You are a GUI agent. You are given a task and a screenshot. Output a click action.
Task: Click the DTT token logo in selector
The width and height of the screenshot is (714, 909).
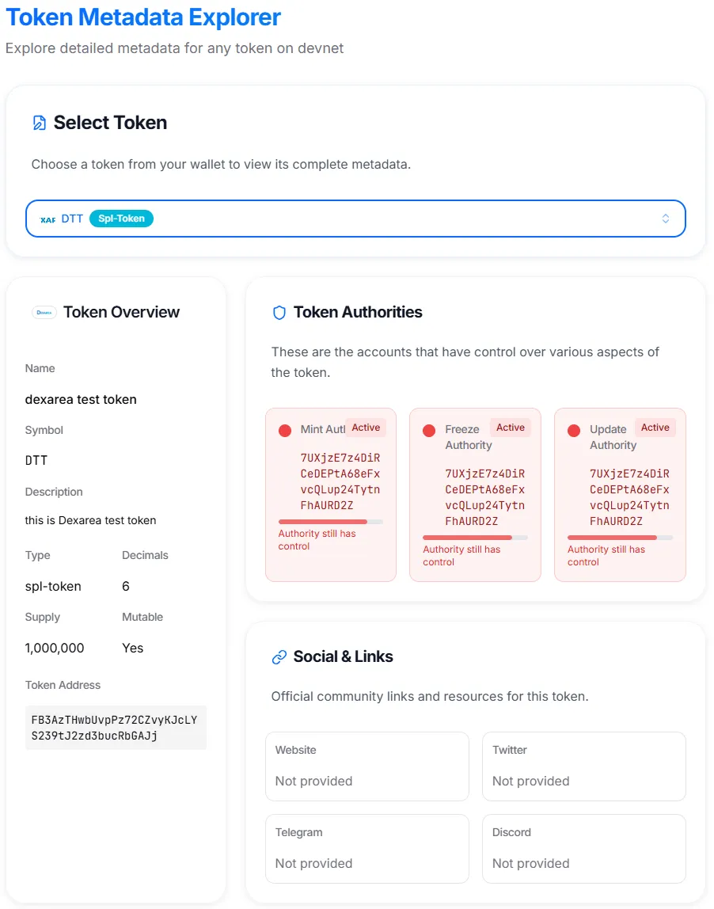(47, 219)
